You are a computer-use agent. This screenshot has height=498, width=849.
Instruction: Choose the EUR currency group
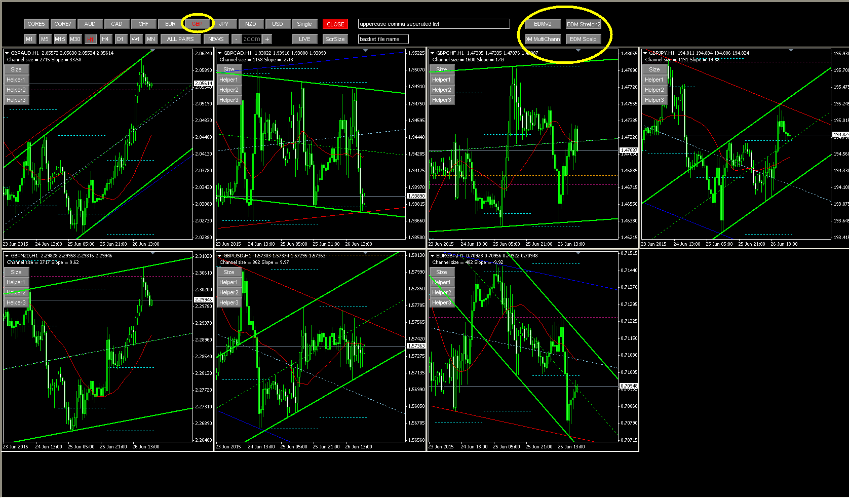170,24
